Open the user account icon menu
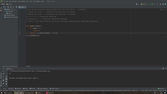 [x=137, y=4]
